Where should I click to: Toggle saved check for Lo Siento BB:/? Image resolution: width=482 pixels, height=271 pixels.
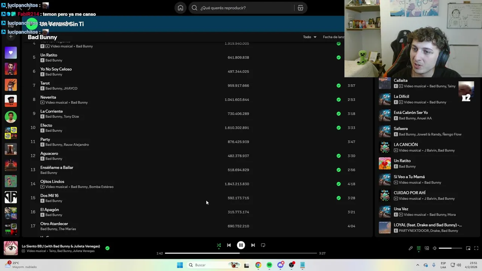(107, 248)
